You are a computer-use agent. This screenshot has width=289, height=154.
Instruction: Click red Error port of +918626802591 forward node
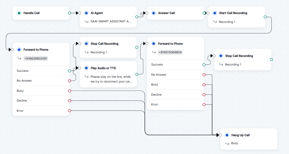pos(70,111)
